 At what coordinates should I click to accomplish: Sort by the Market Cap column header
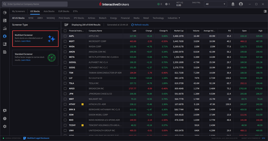pyautogui.click(x=179, y=31)
